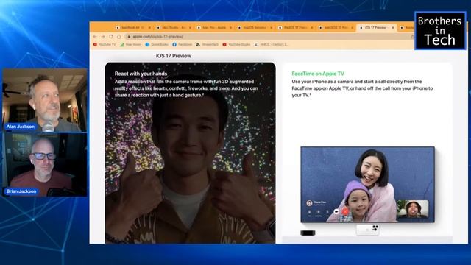Close the iOS 17 Preview tab
This screenshot has width=471, height=265.
[x=392, y=28]
